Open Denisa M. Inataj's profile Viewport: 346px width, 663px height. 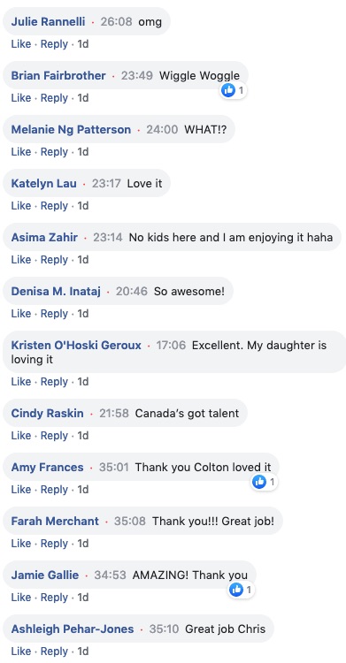point(56,292)
